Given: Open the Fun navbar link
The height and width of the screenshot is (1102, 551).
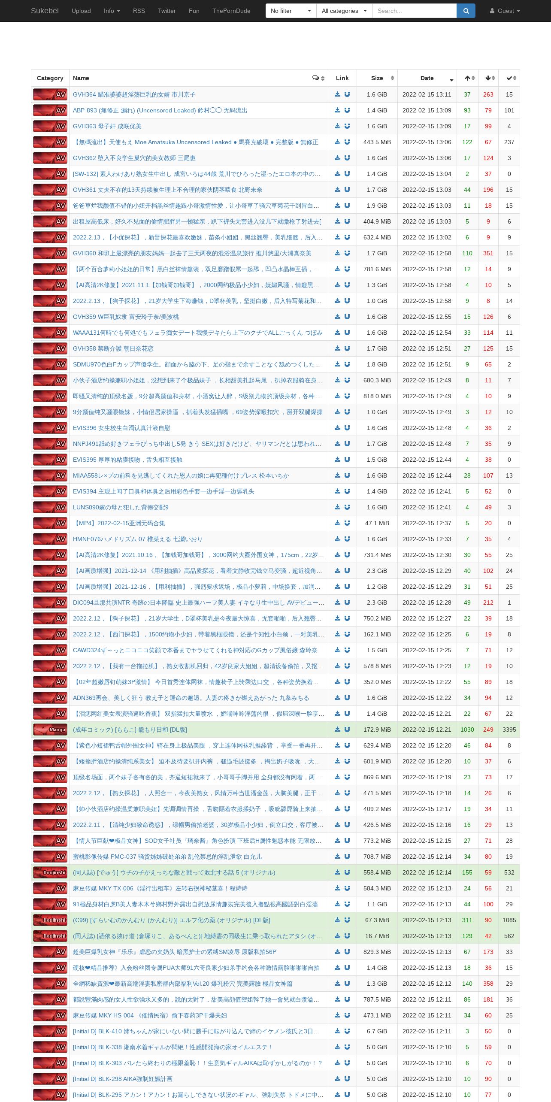Looking at the screenshot, I should point(194,11).
